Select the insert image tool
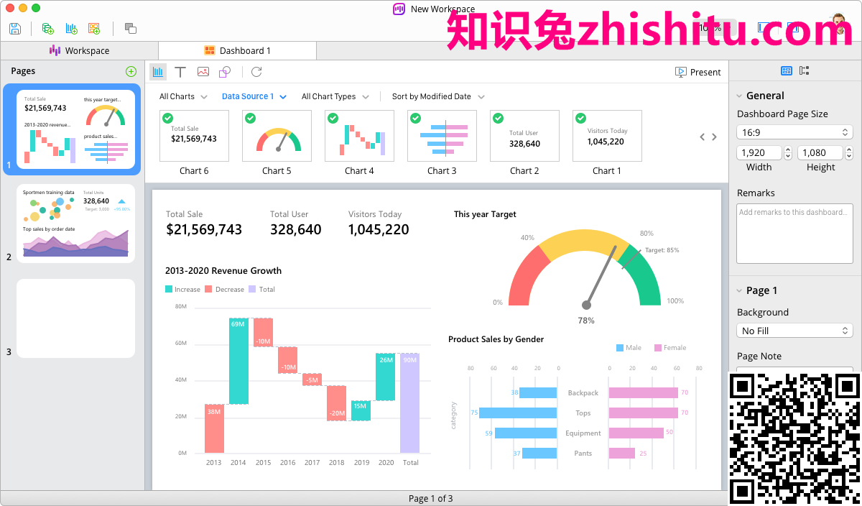This screenshot has width=862, height=506. pos(203,72)
